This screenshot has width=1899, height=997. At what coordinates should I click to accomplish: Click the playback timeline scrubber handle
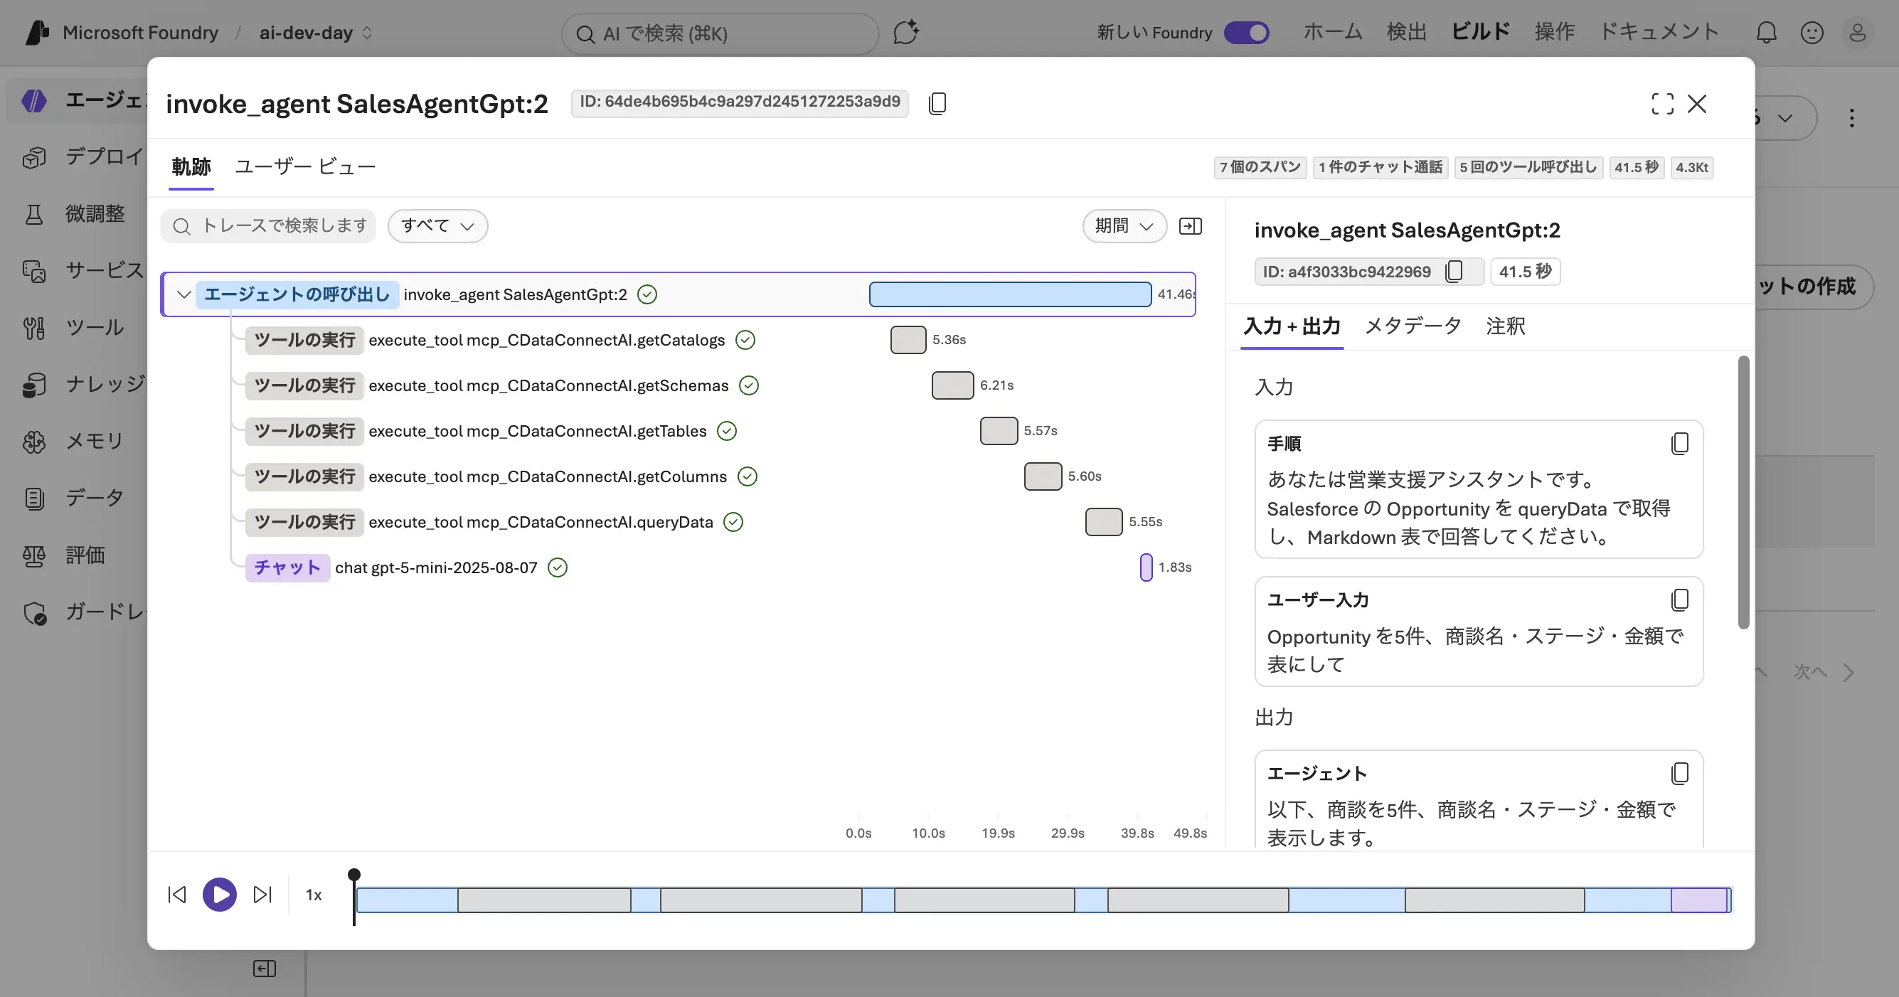tap(355, 875)
